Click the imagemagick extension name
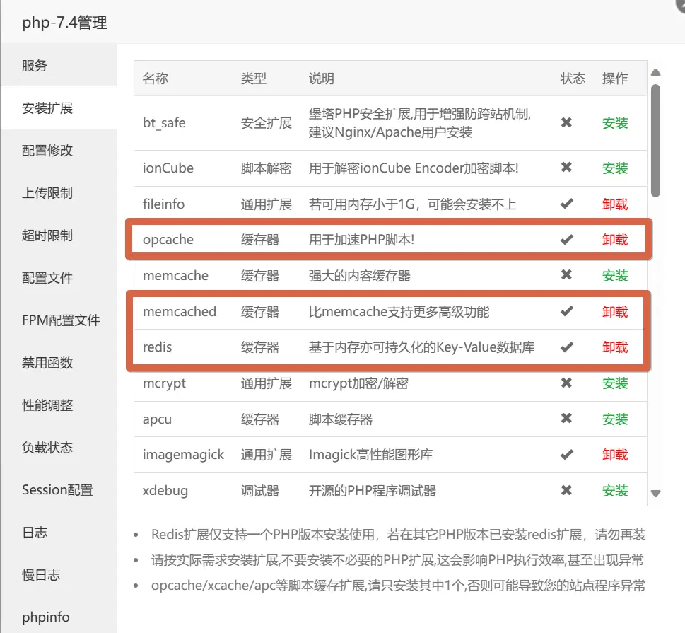 [183, 455]
